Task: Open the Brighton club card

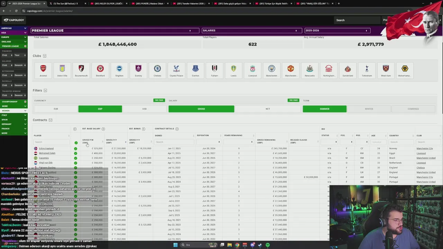Action: (x=119, y=71)
